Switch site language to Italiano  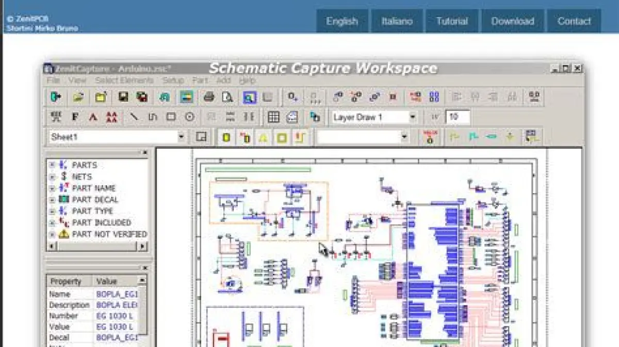[397, 21]
